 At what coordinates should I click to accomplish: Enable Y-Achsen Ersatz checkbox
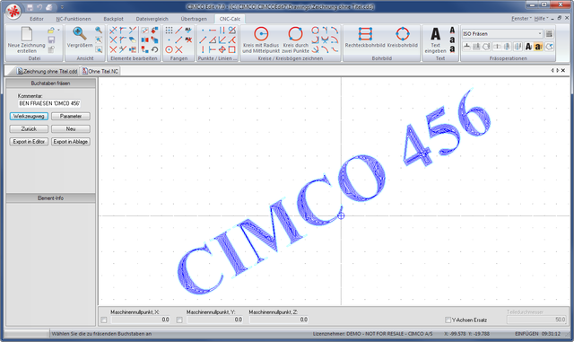[448, 320]
